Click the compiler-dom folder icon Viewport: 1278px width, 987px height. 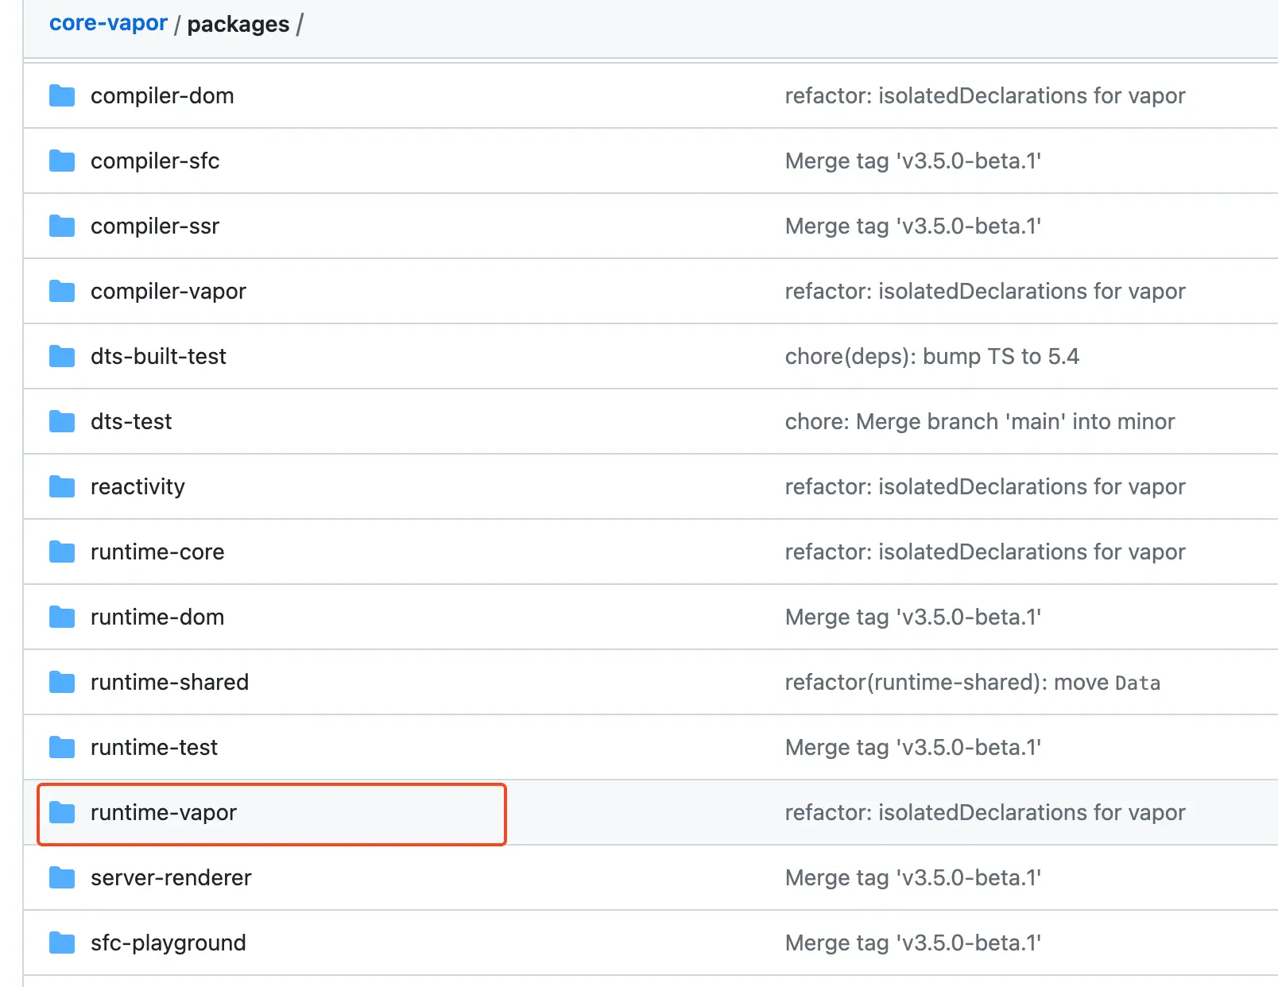(62, 96)
